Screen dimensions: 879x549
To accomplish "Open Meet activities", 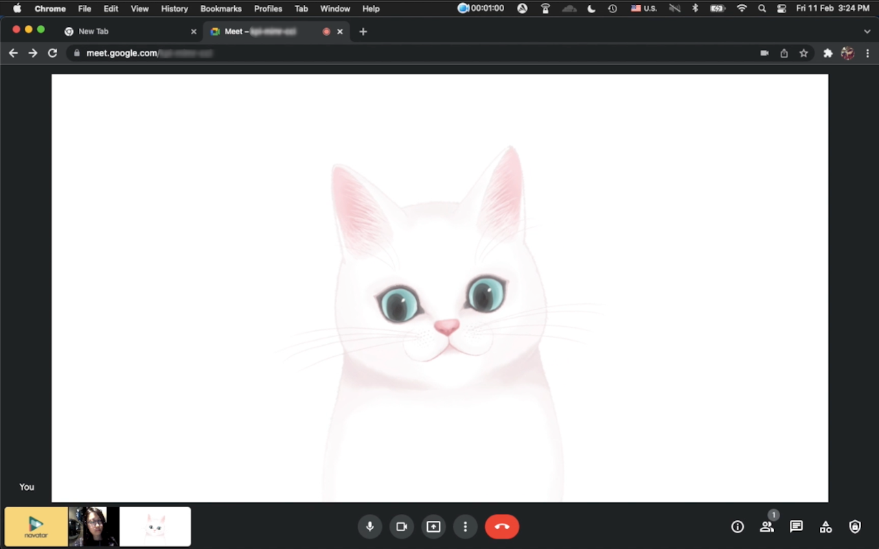I will coord(825,526).
